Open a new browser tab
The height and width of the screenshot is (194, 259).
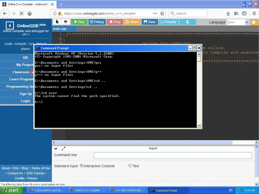click(61, 4)
